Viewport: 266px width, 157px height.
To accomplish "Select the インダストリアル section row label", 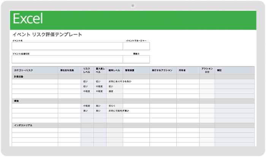I will click(x=23, y=125).
